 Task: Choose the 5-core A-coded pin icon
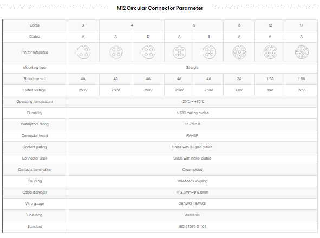pos(179,52)
